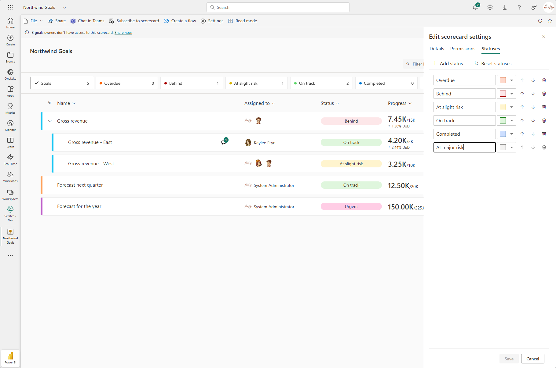The image size is (556, 368).
Task: Show more sidebar options ellipsis
Action: coord(10,255)
